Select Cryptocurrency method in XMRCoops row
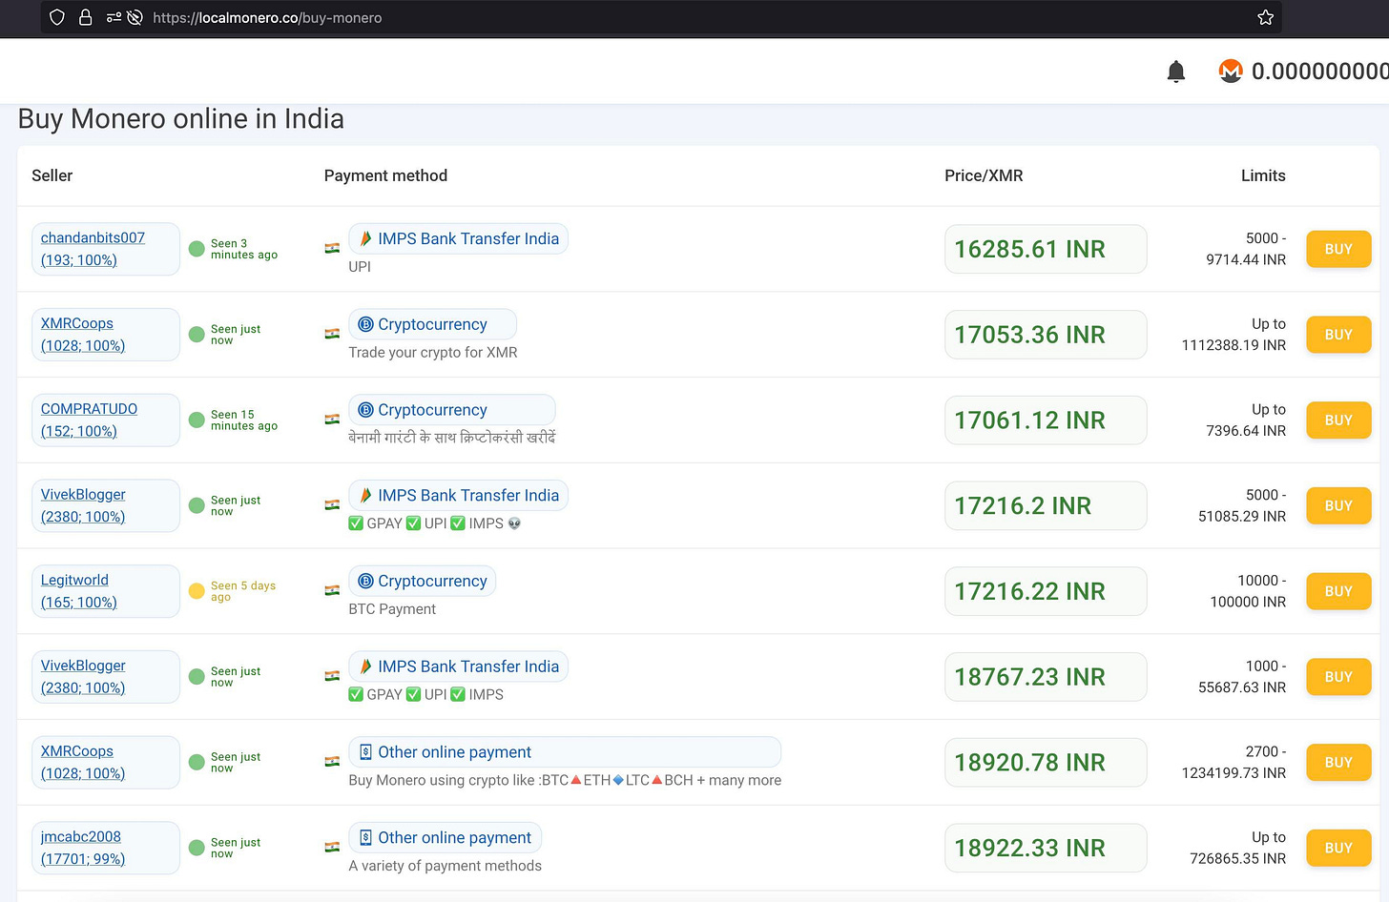This screenshot has width=1389, height=902. click(x=433, y=324)
